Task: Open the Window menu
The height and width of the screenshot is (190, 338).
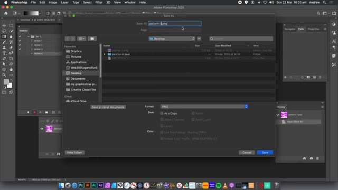Action: (130, 2)
